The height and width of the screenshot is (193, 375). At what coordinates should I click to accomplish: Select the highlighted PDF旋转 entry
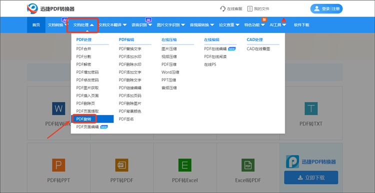(x=92, y=119)
